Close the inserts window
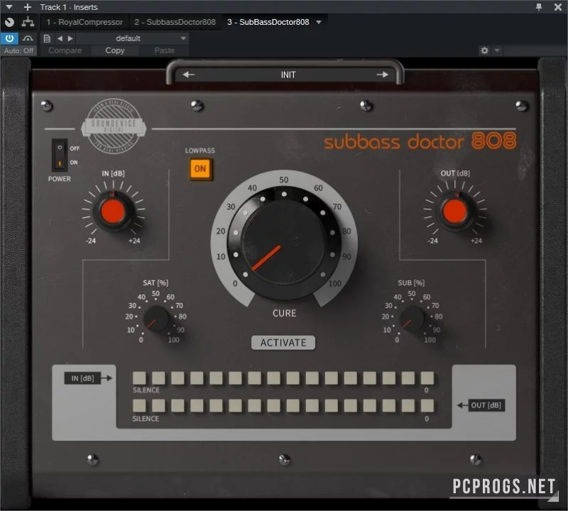The image size is (568, 511). (x=558, y=7)
